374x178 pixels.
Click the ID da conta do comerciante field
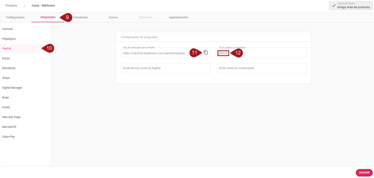pos(261,68)
